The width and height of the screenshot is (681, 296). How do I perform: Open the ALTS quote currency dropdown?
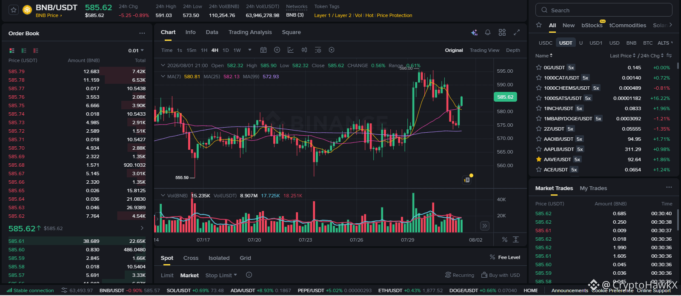pyautogui.click(x=665, y=43)
